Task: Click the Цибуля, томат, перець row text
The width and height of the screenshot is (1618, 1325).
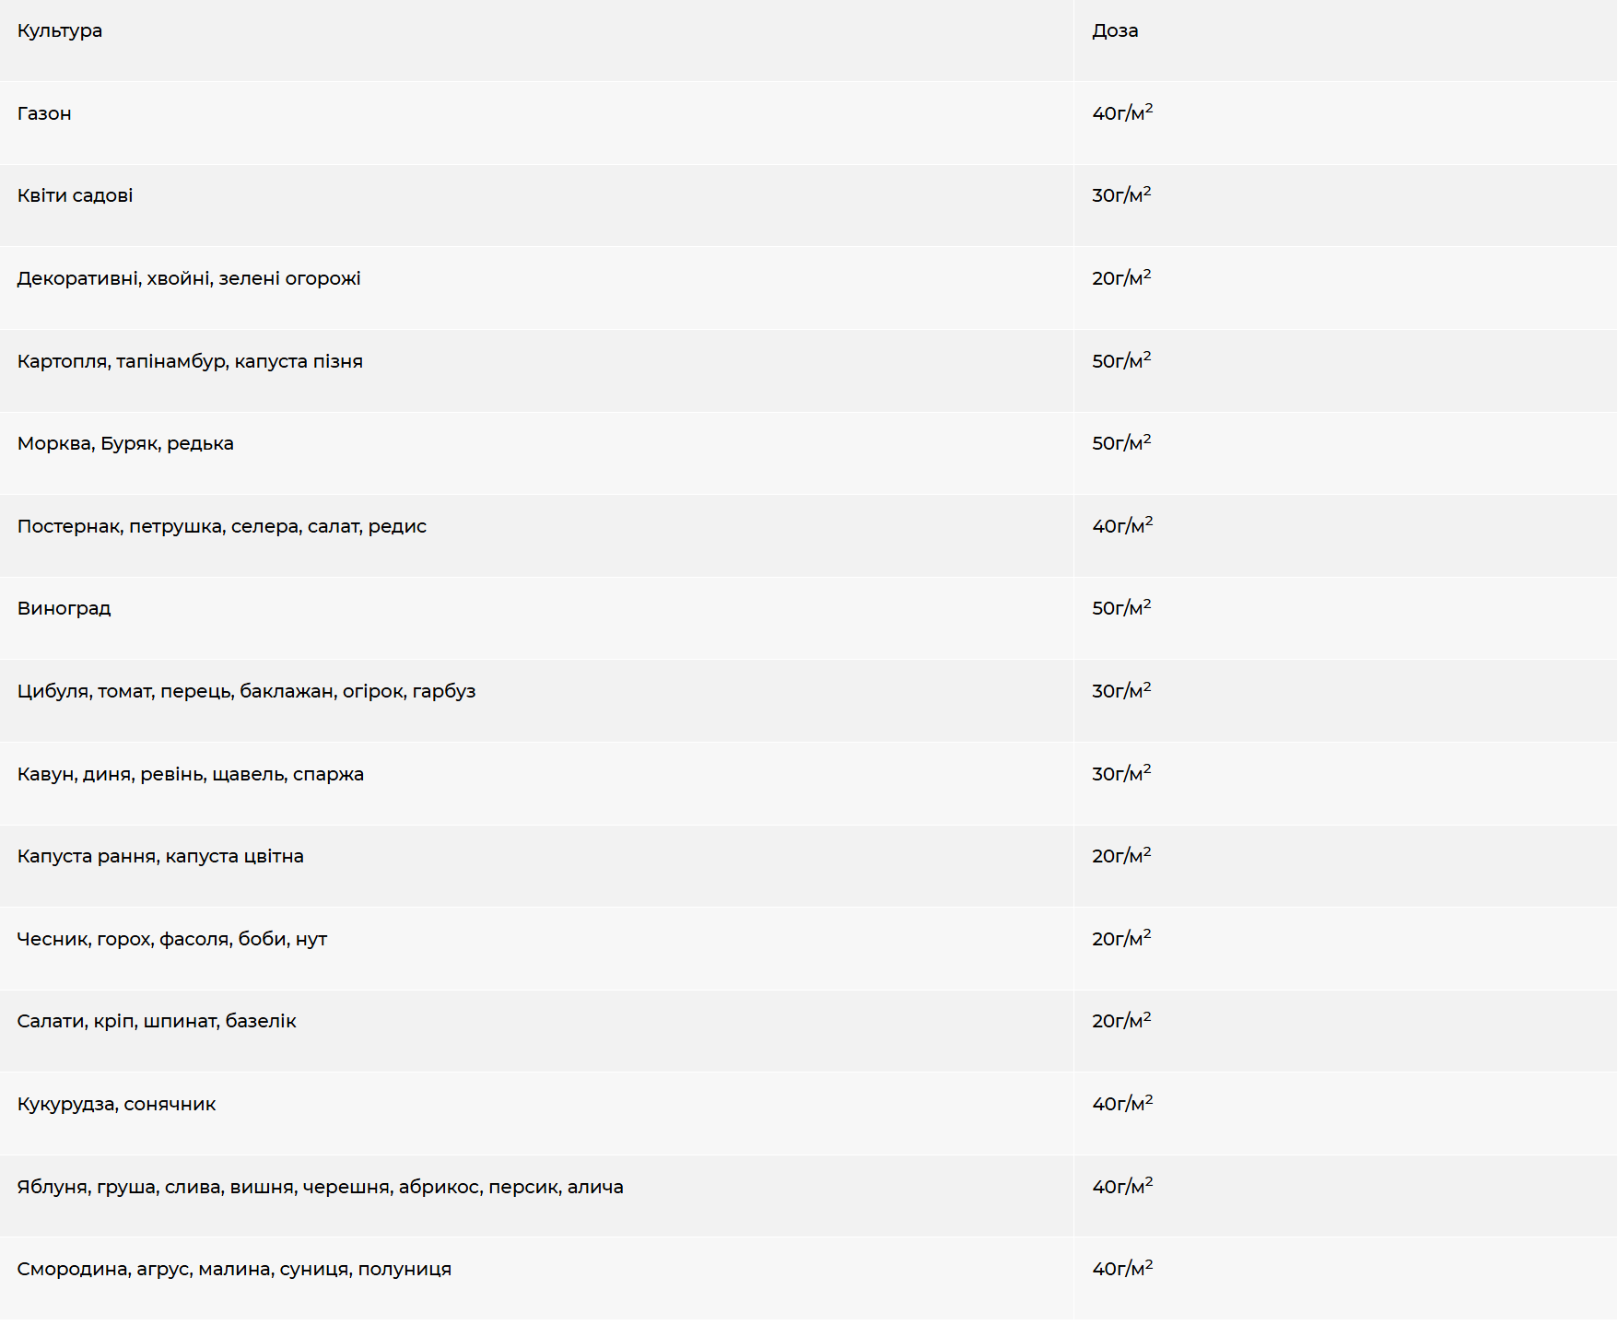Action: click(x=246, y=692)
